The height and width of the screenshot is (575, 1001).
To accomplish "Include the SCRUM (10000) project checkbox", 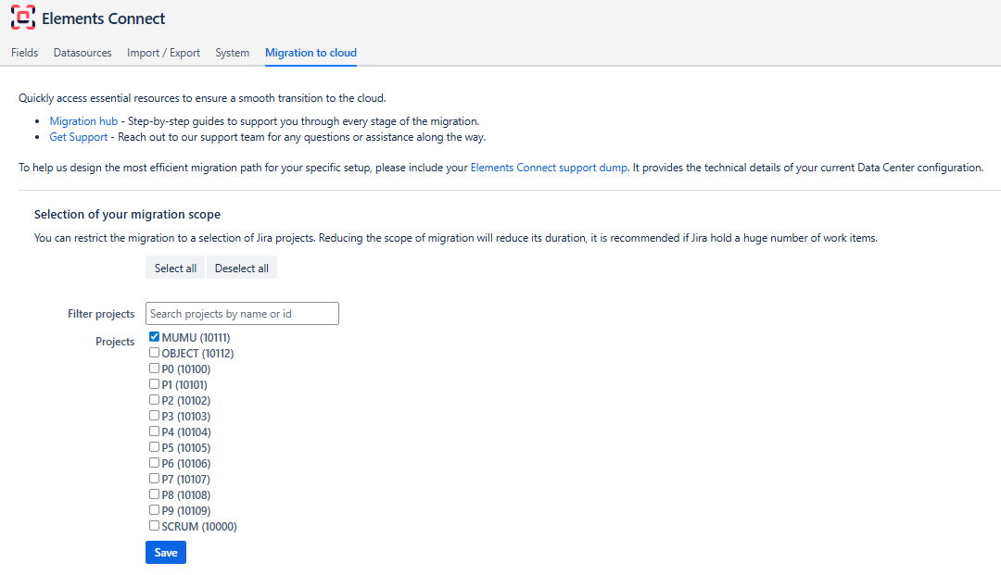I will (155, 526).
